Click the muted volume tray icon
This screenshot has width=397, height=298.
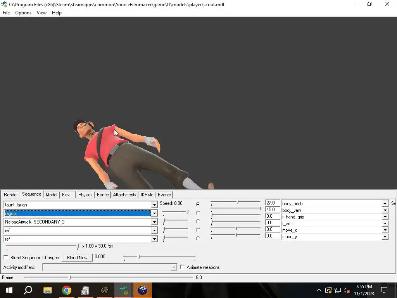347,290
